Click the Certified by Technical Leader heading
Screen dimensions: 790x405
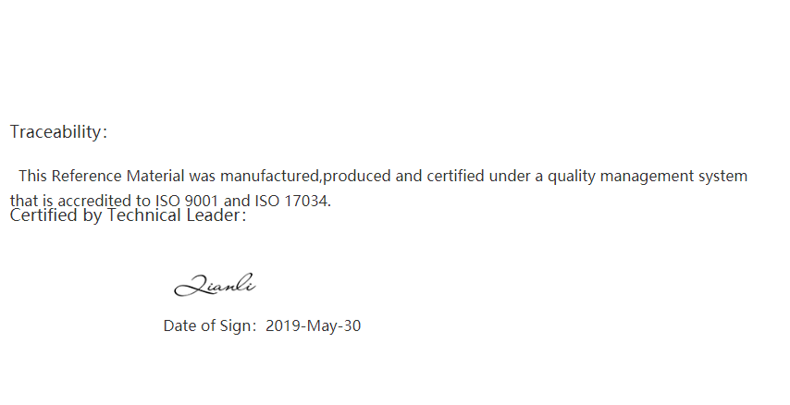click(128, 215)
